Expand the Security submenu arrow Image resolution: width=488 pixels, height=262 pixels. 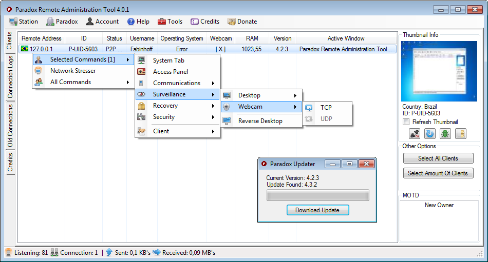(x=213, y=117)
